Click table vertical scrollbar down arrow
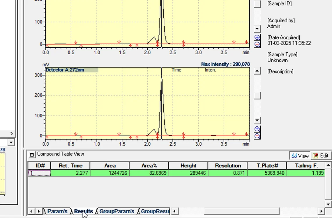This screenshot has width=332, height=218. (328, 204)
